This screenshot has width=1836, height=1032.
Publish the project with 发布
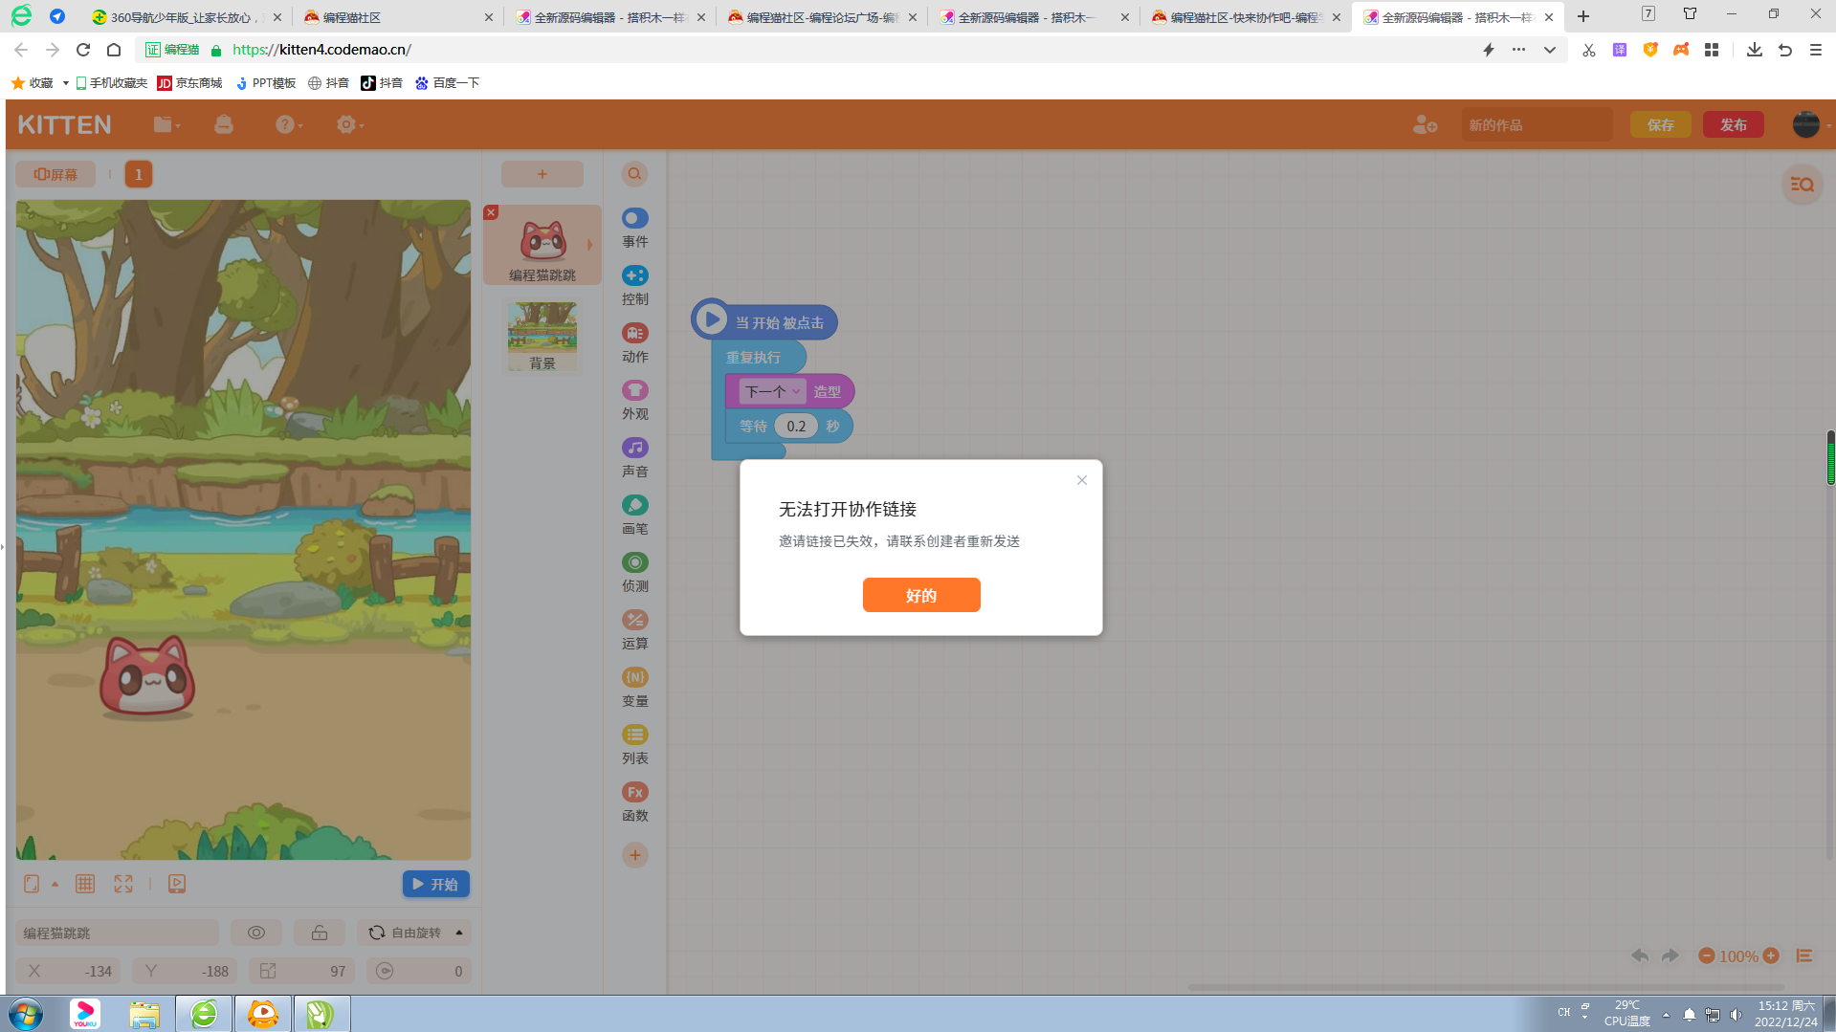pyautogui.click(x=1734, y=125)
